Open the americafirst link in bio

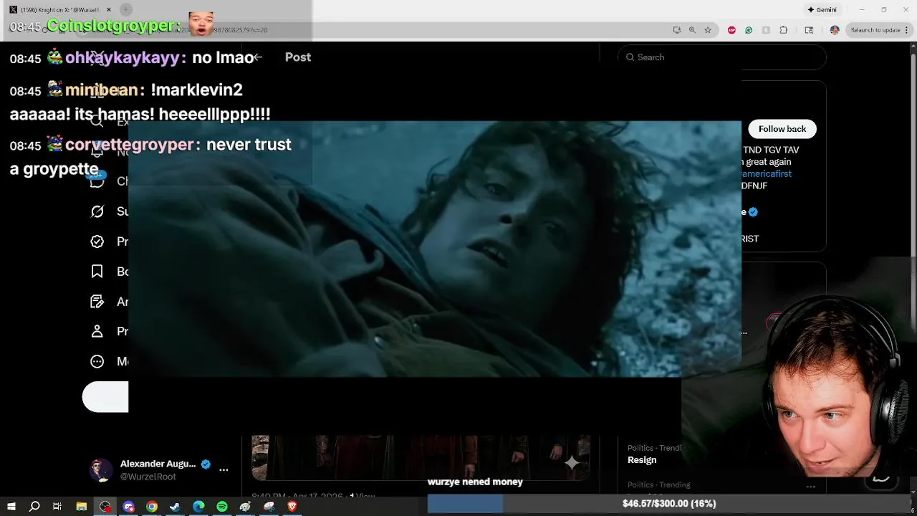[x=767, y=174]
